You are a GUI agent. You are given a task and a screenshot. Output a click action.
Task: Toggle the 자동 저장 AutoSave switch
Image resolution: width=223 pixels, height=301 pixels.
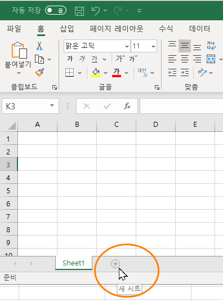pos(56,10)
